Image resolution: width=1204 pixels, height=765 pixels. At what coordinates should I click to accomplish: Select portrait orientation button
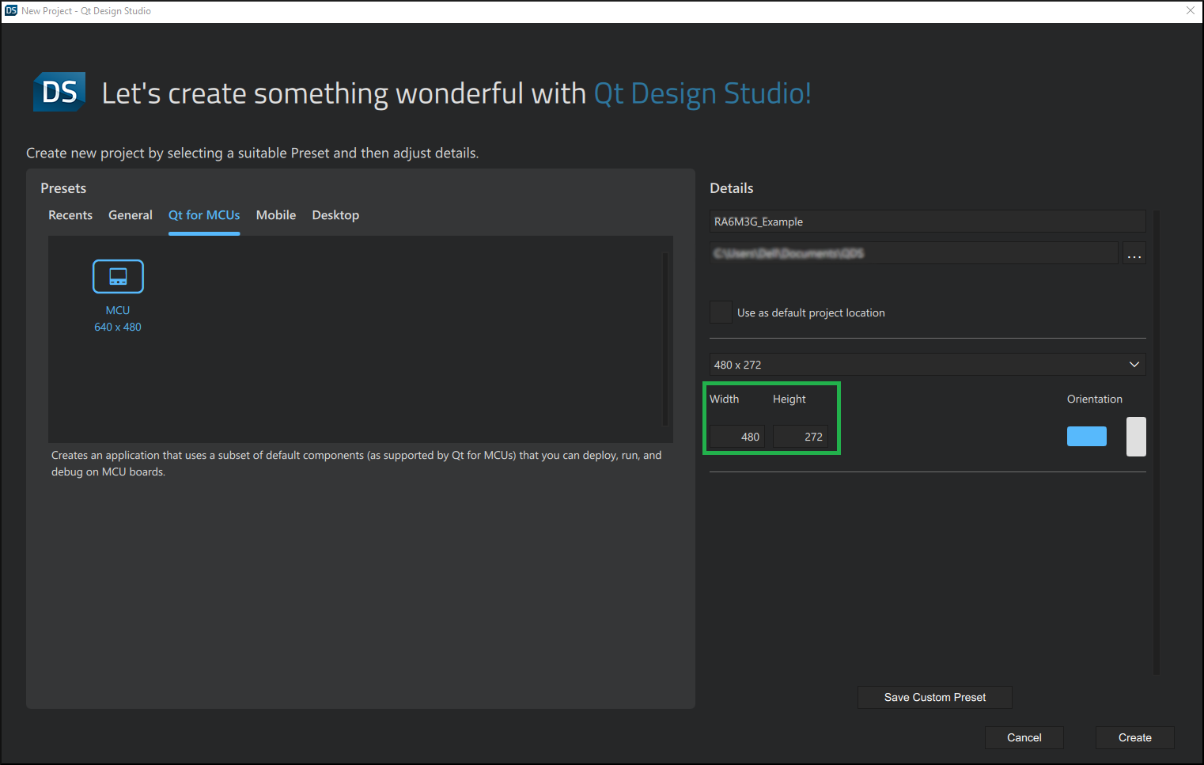coord(1136,437)
